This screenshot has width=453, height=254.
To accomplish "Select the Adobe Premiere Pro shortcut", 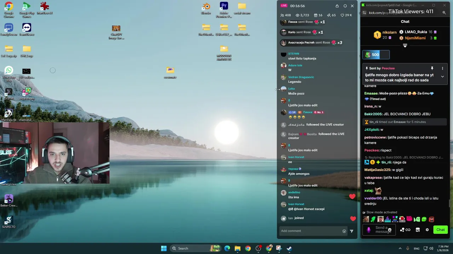I will 224,10.
